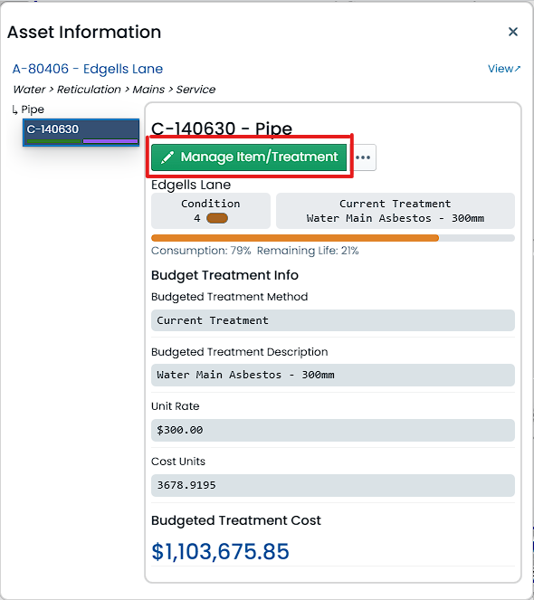Viewport: 534px width, 600px height.
Task: Click the Water > Reticulation breadcrumb text
Action: (x=67, y=90)
